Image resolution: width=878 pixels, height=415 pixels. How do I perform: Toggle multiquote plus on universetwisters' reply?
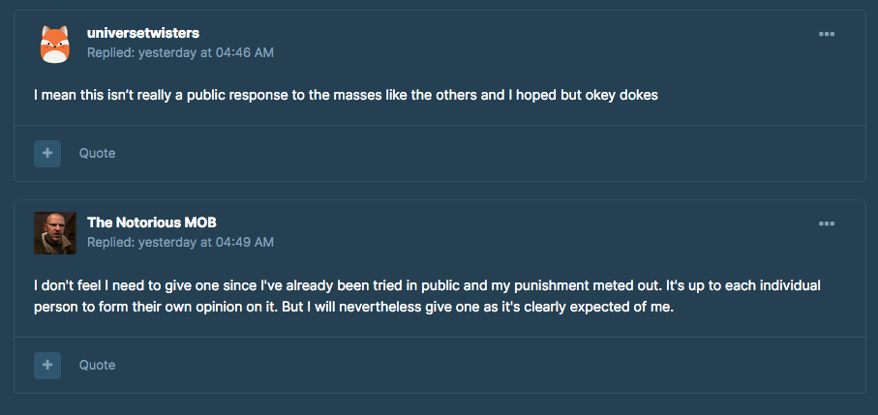point(47,153)
